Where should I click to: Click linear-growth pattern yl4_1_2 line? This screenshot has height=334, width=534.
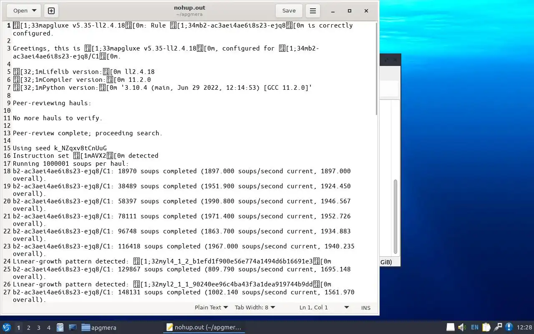172,261
